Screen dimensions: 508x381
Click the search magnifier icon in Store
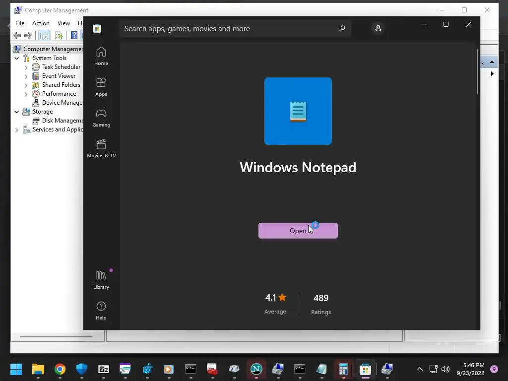click(x=342, y=28)
